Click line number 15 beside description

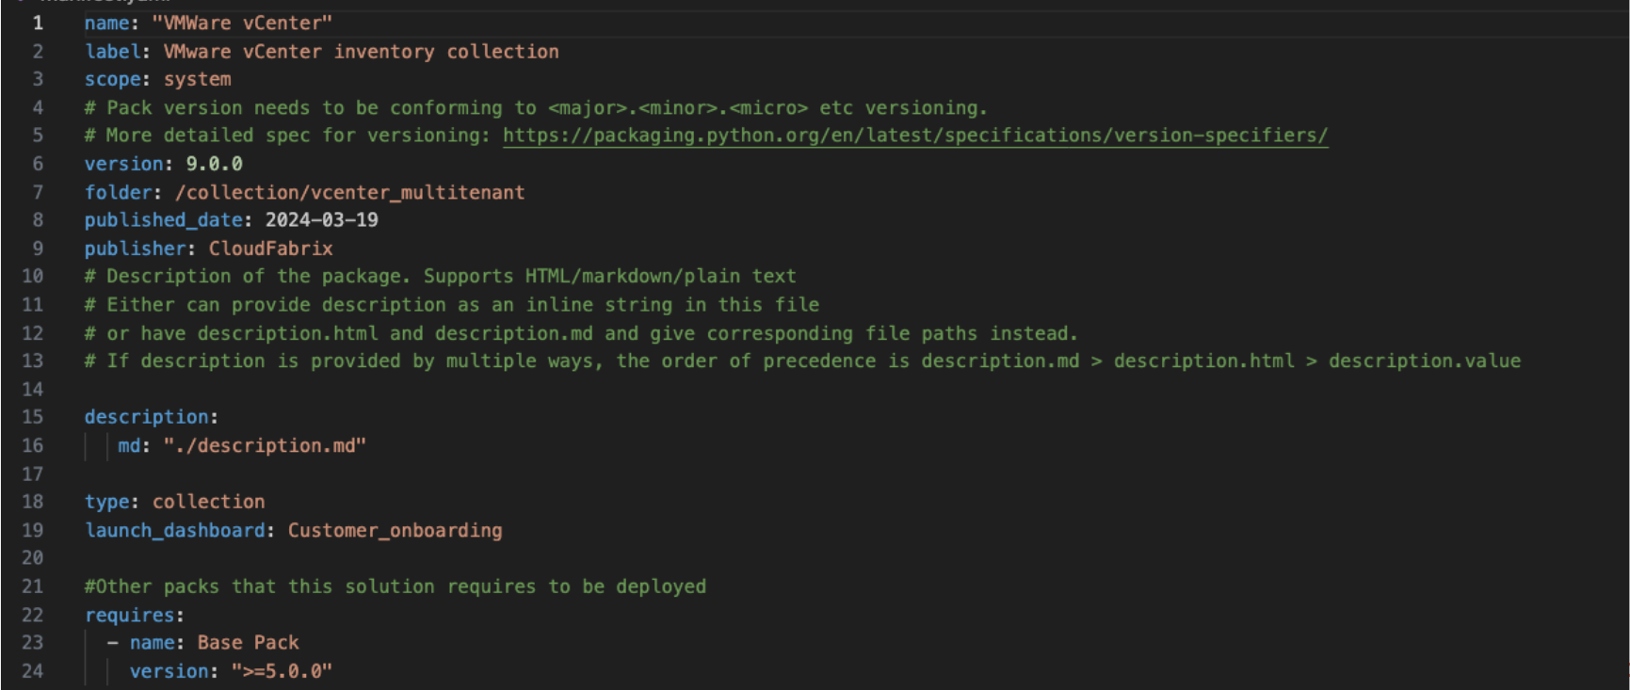point(33,417)
